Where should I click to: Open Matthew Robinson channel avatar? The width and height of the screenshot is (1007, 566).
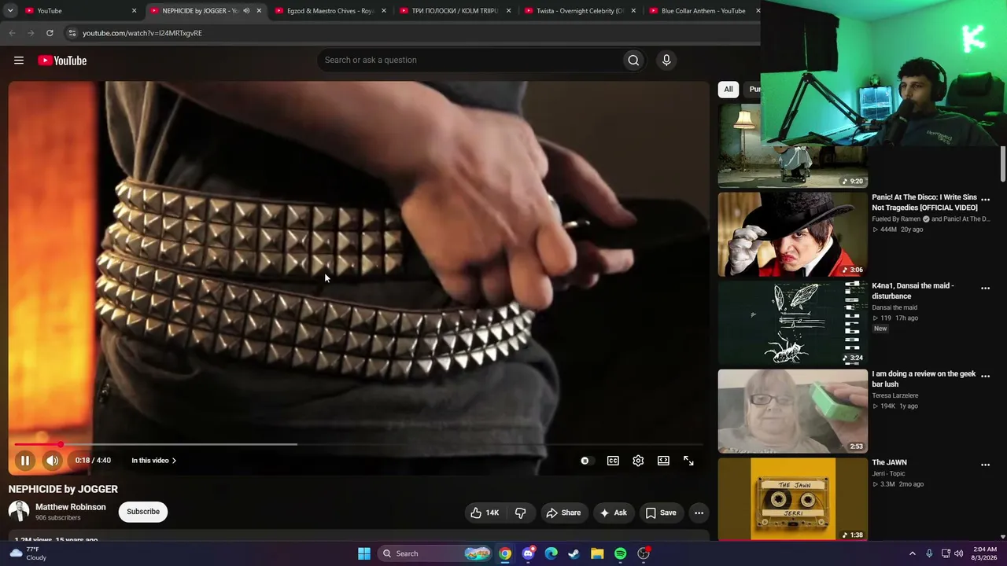pyautogui.click(x=19, y=512)
